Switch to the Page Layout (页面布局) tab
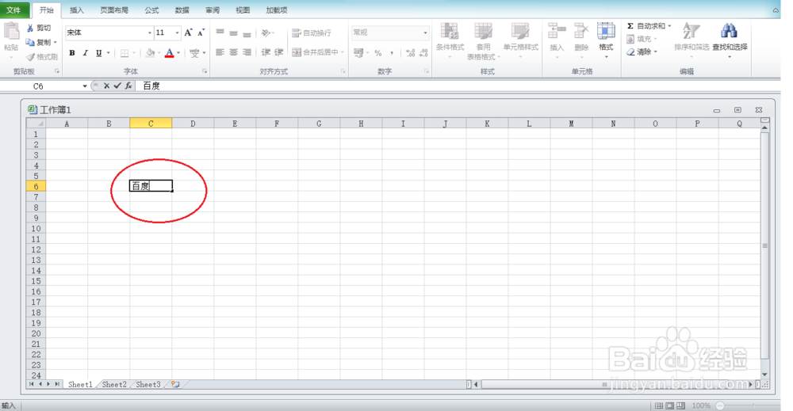 [114, 10]
